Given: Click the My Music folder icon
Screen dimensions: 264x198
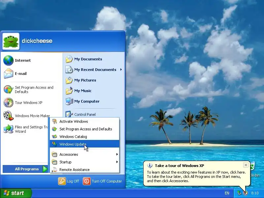Looking at the screenshot, I should point(69,91).
